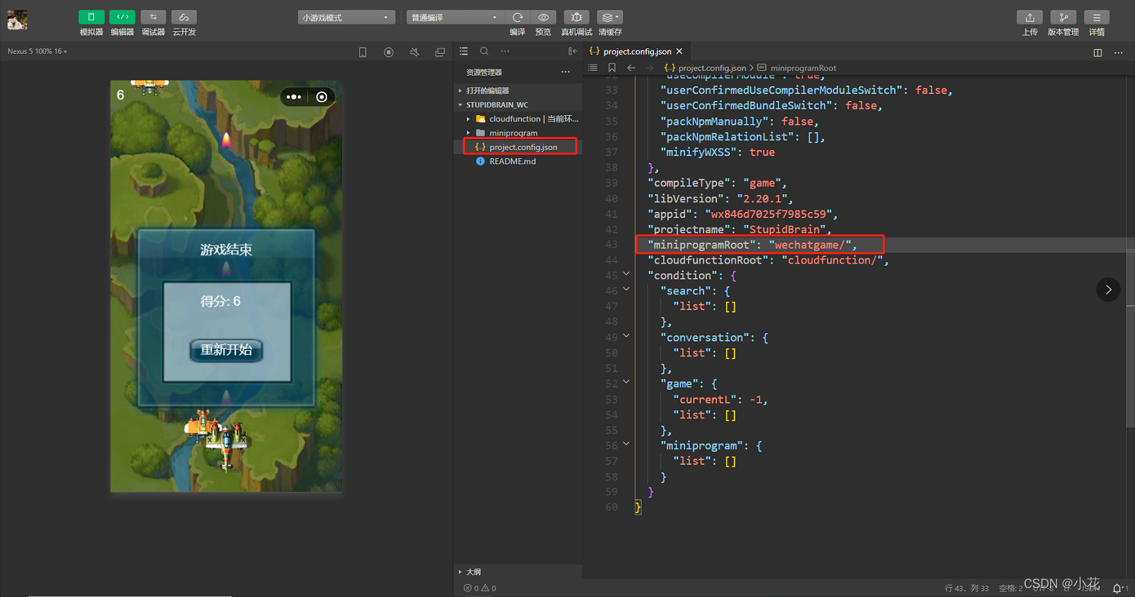Collapse the search block fold arrow

click(626, 290)
